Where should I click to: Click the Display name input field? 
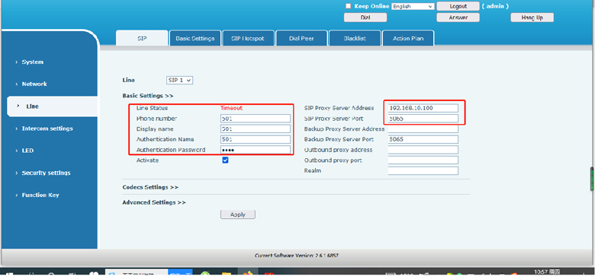point(256,129)
